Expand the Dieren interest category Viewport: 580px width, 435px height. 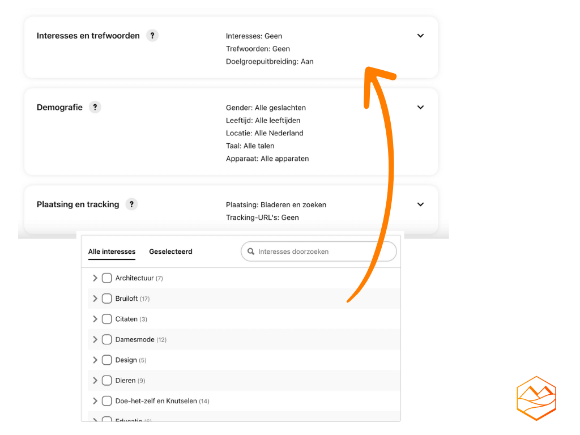point(95,380)
